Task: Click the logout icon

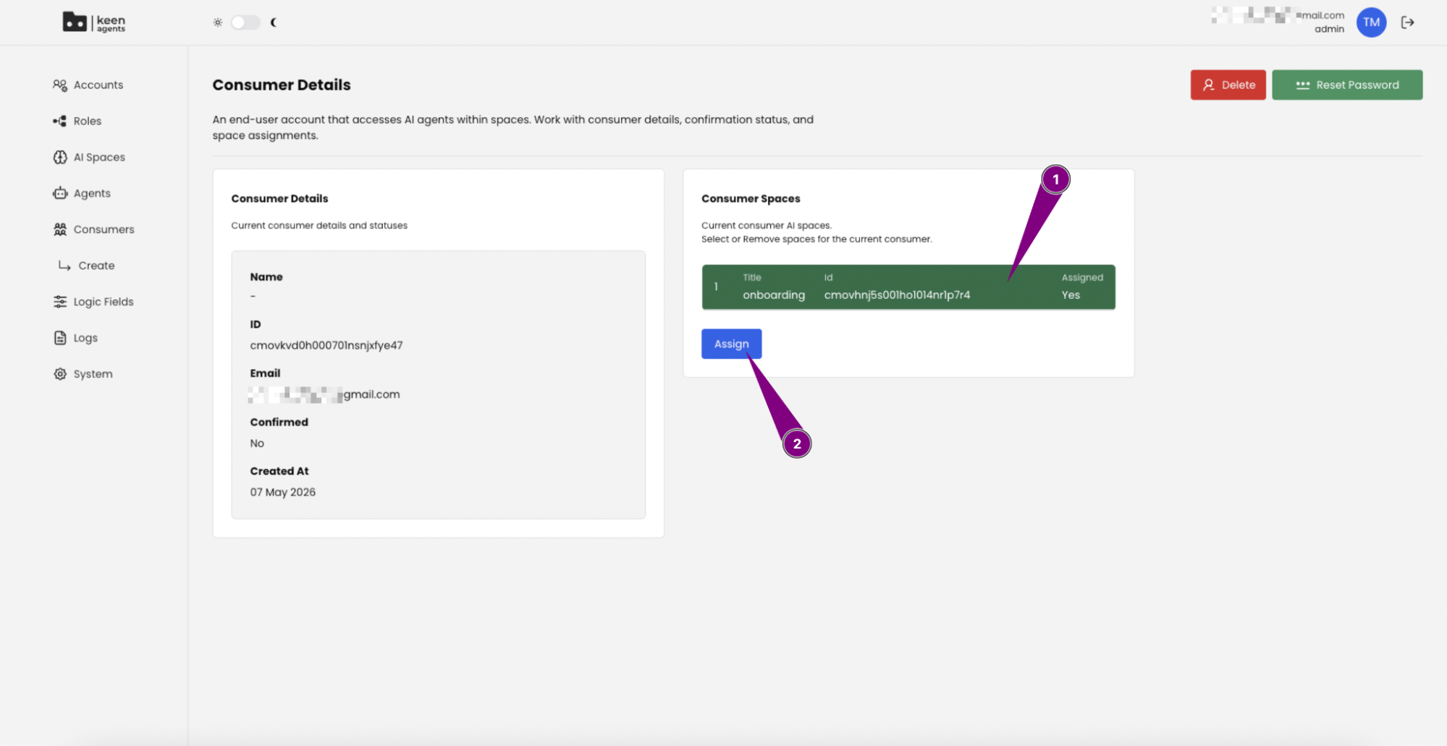Action: pos(1407,22)
